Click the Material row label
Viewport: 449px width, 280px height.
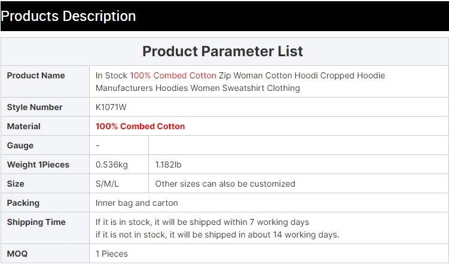24,126
